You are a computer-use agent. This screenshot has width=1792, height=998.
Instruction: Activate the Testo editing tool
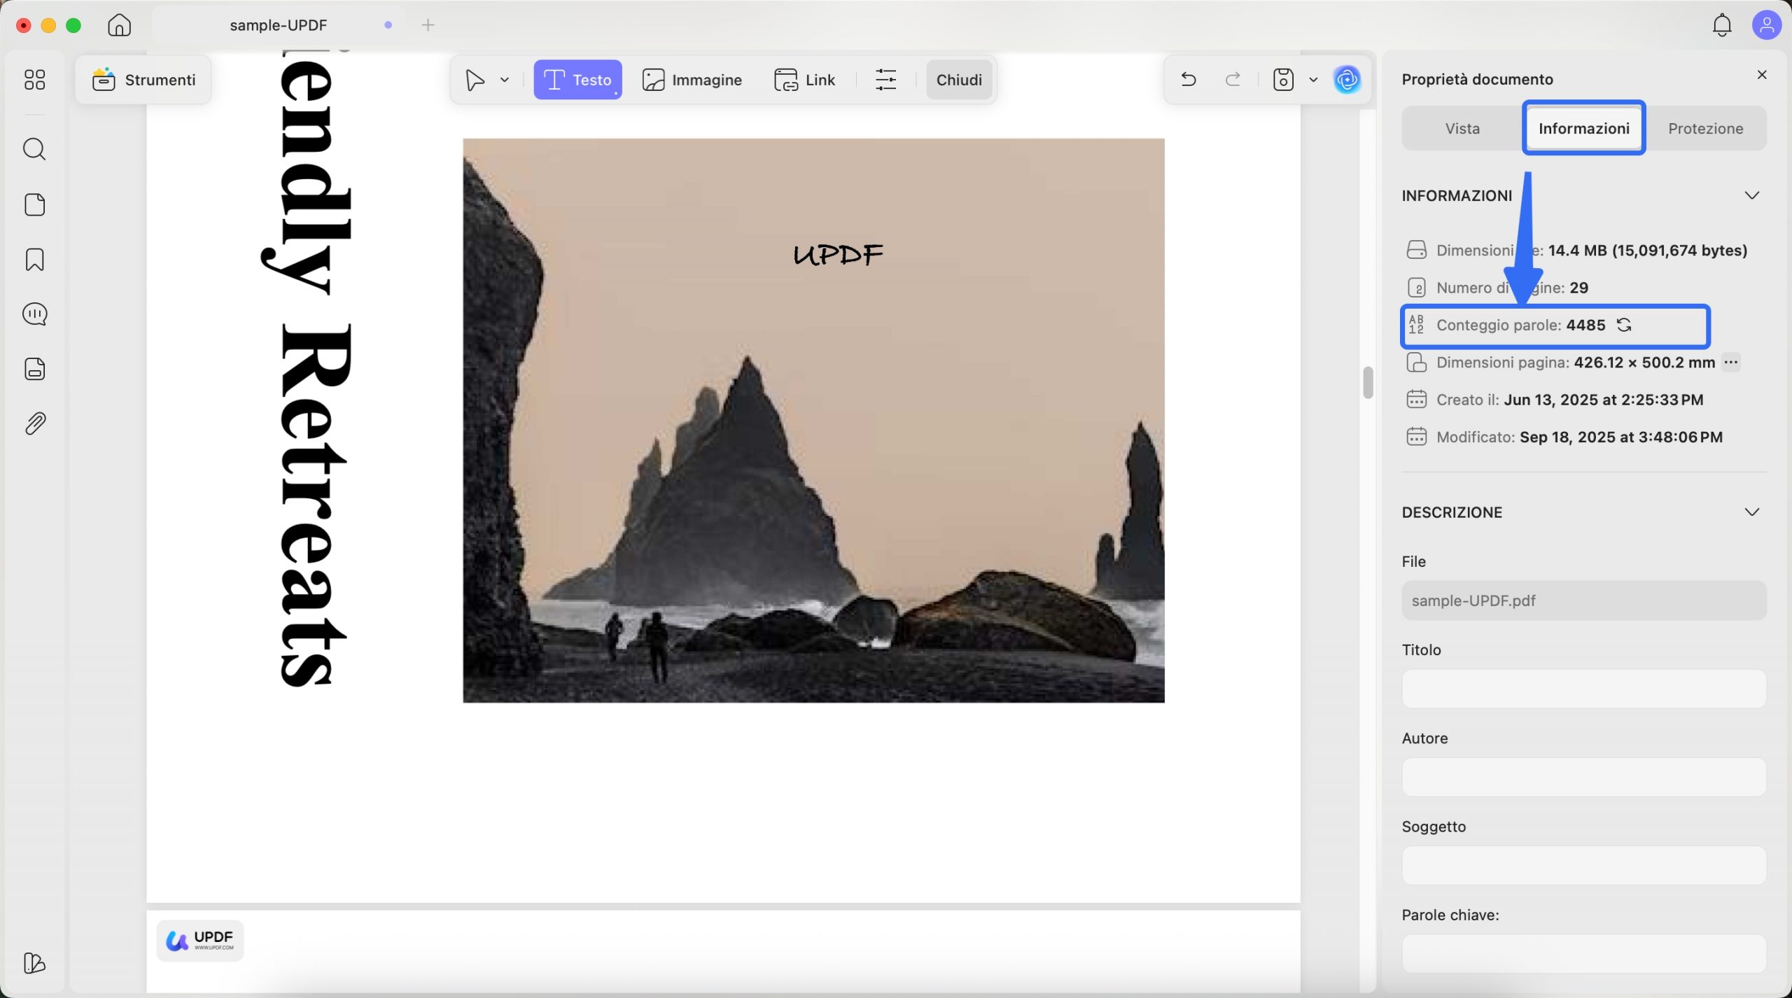click(577, 79)
